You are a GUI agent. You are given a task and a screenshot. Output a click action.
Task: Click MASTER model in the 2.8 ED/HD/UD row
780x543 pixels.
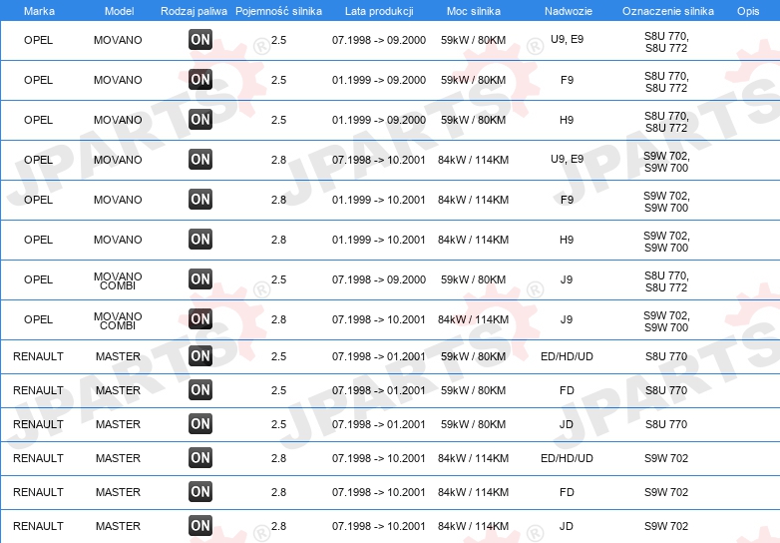point(118,458)
